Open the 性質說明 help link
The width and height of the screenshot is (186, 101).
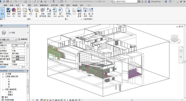click(3, 67)
